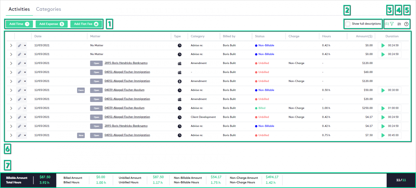Click pencil icon on the $7.50 Note row
Image resolution: width=416 pixels, height=188 pixels.
click(x=19, y=135)
